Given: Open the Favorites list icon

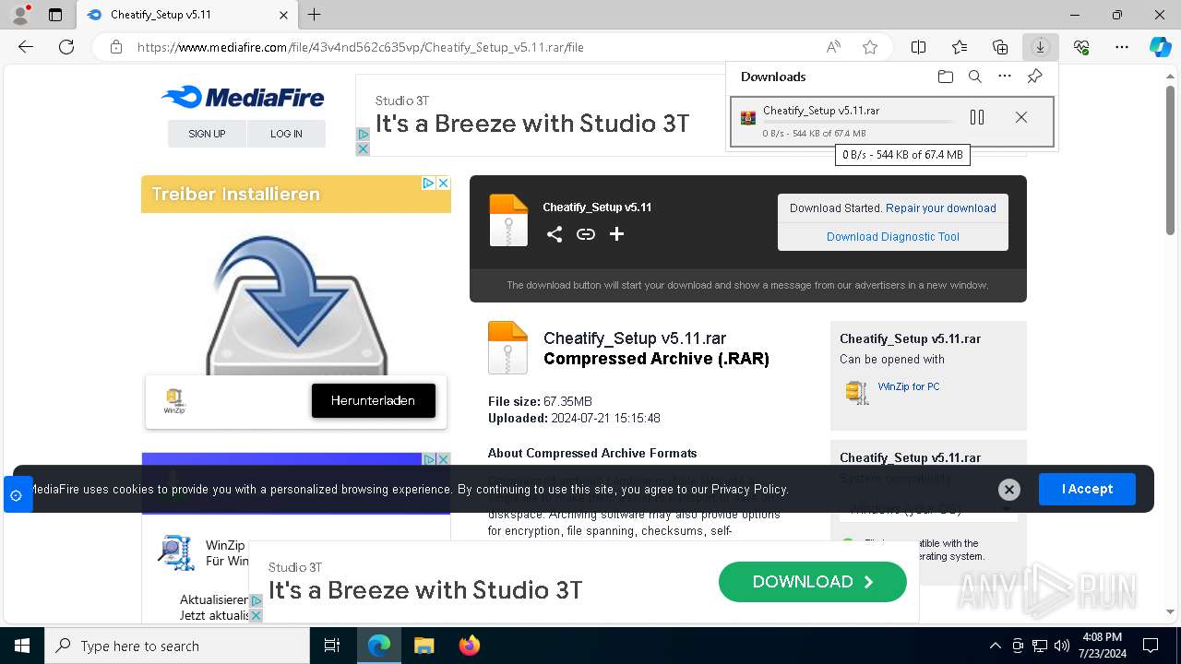Looking at the screenshot, I should pyautogui.click(x=960, y=47).
